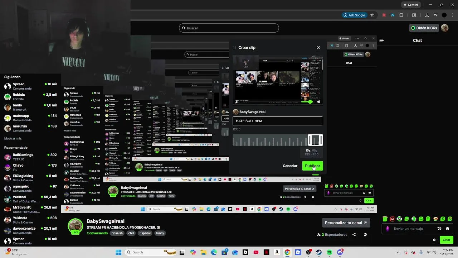The image size is (458, 258).
Task: Open matecapp channel in Siguiendo
Action: [30, 118]
